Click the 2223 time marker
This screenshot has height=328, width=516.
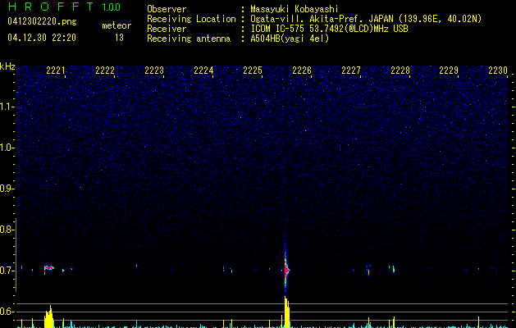[x=154, y=71]
